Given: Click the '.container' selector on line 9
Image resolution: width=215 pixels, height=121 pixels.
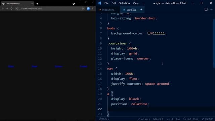Looking at the screenshot, I should (117, 43).
